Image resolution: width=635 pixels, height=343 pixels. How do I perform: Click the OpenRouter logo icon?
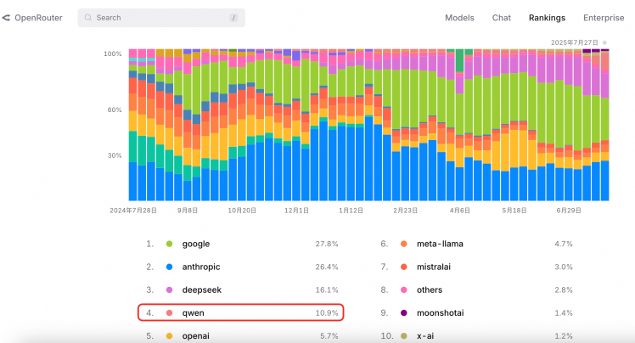pyautogui.click(x=6, y=18)
